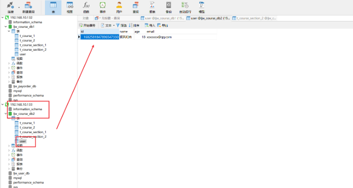Collapse the jw_course_db2 database node

coord(5,114)
